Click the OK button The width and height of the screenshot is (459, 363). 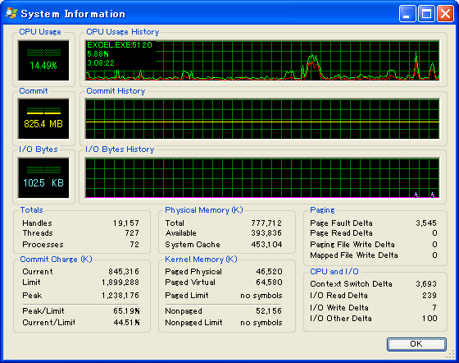(x=416, y=344)
